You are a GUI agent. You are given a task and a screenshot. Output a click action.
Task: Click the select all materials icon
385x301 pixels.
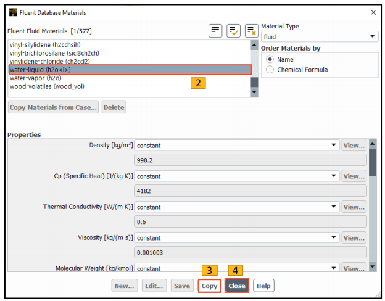point(233,31)
